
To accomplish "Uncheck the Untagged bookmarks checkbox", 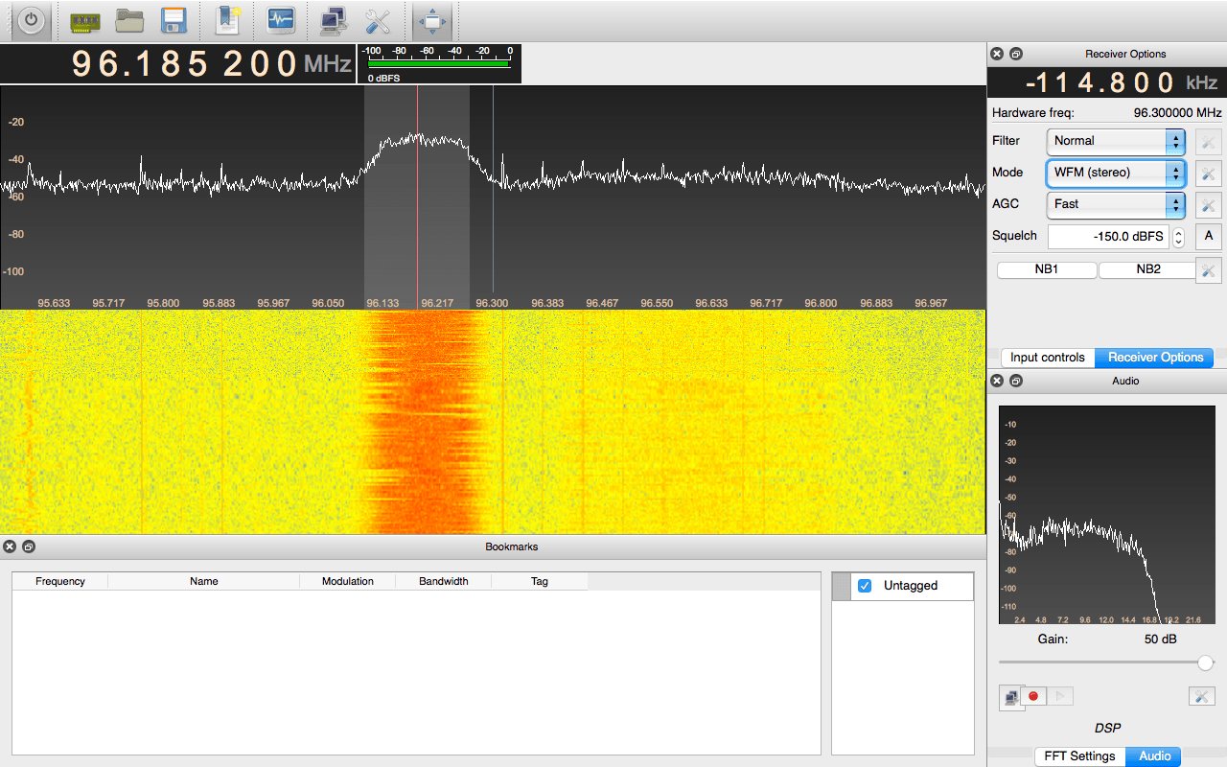I will coord(865,586).
